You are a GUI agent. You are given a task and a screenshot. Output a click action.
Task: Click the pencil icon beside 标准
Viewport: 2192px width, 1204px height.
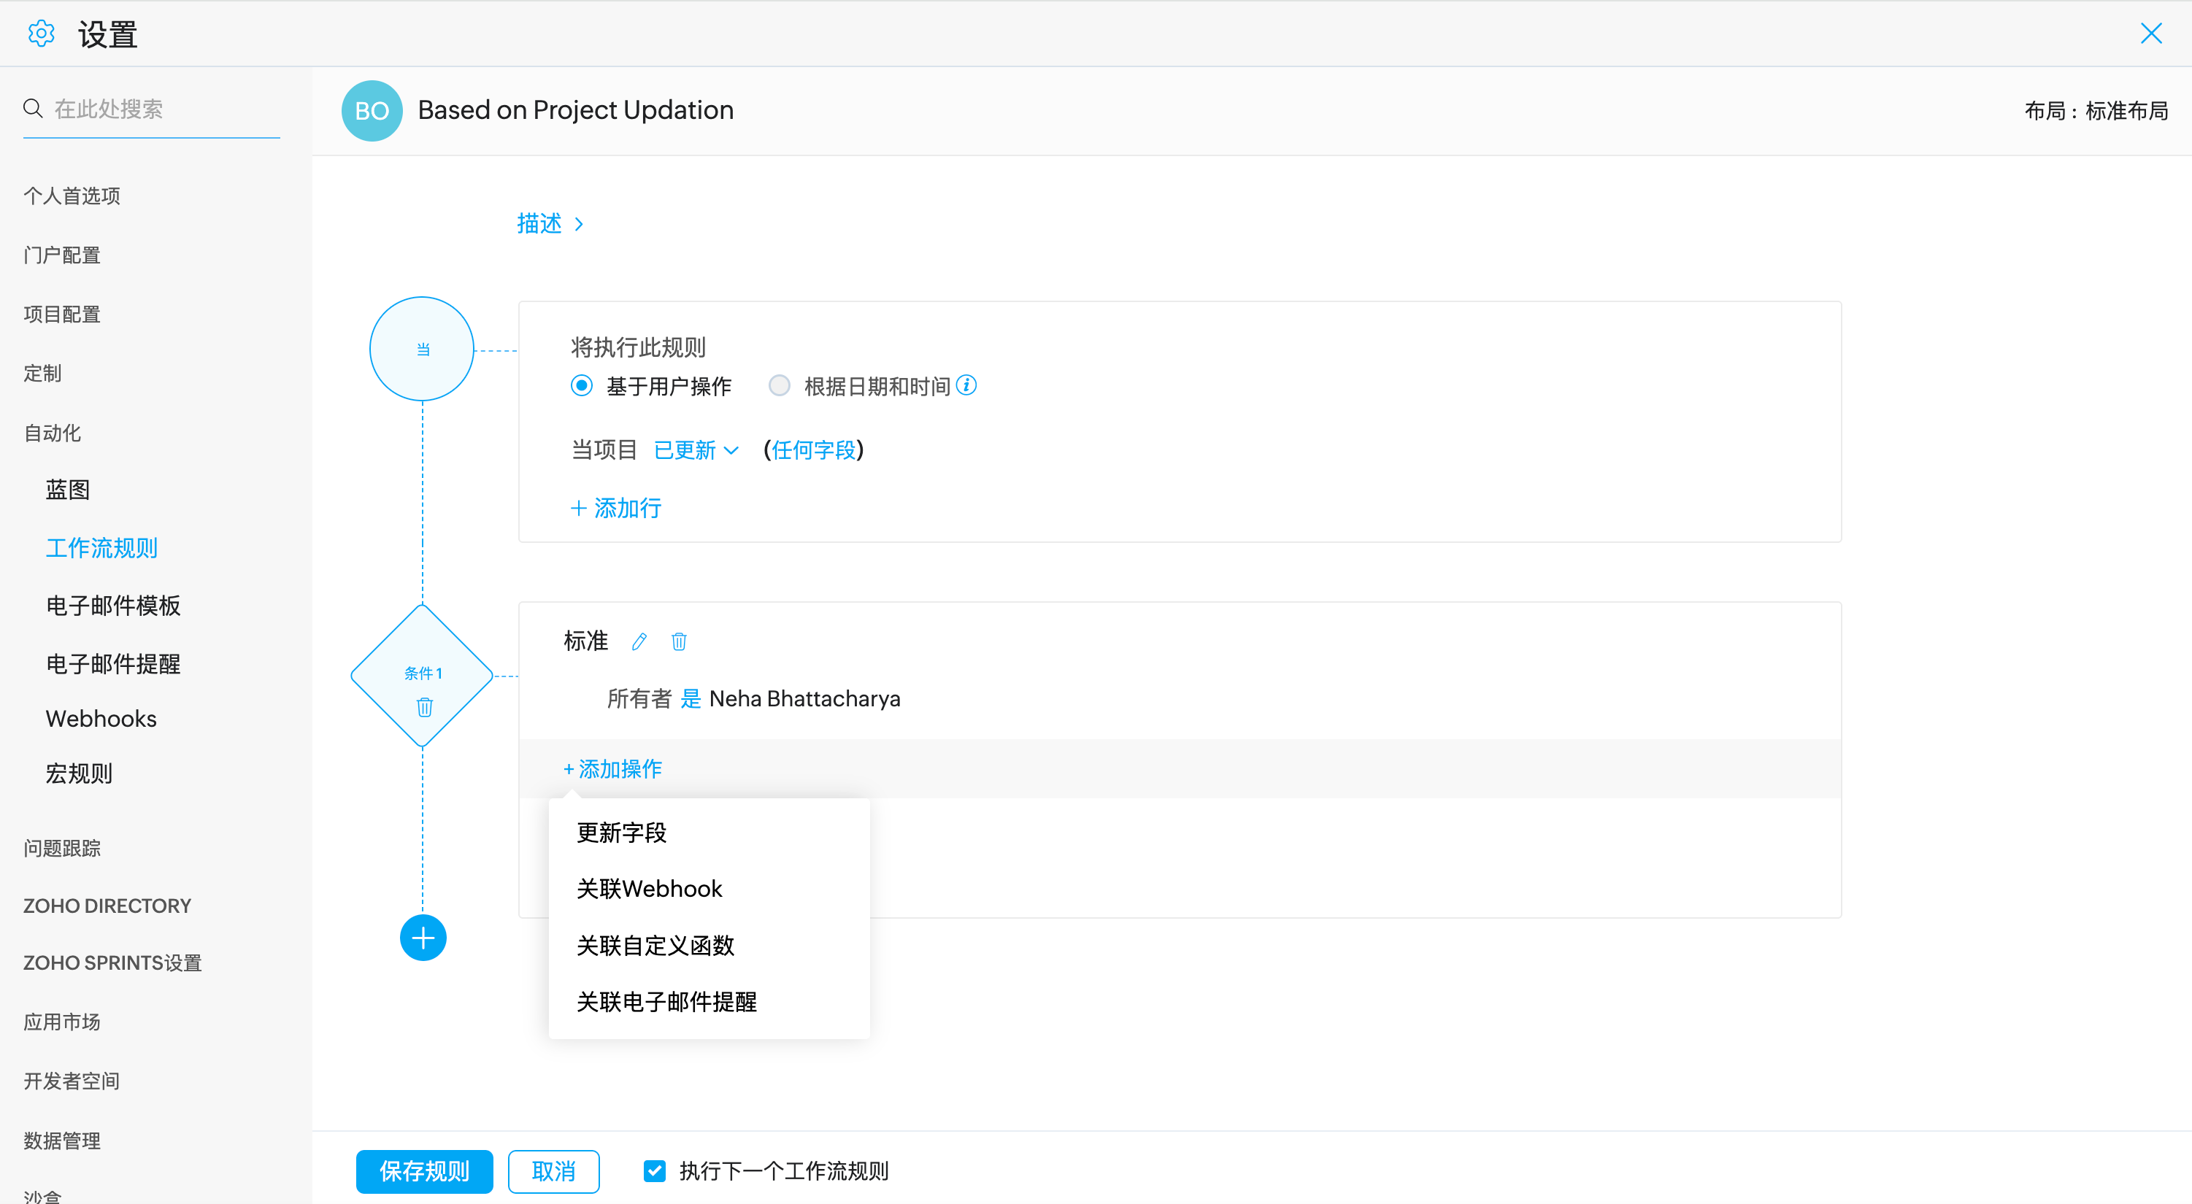point(639,641)
